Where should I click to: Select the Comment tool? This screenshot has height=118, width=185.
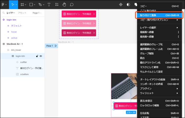(72, 4)
